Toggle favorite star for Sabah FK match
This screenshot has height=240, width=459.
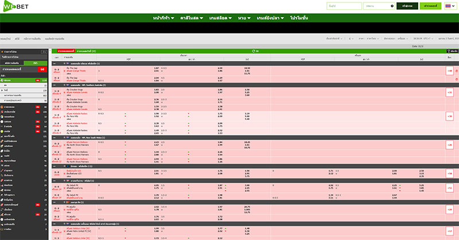coord(64,188)
